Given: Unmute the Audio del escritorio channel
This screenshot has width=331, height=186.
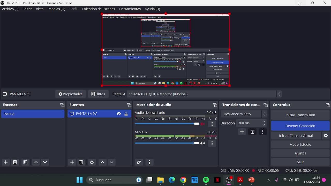Looking at the screenshot, I should tap(203, 124).
